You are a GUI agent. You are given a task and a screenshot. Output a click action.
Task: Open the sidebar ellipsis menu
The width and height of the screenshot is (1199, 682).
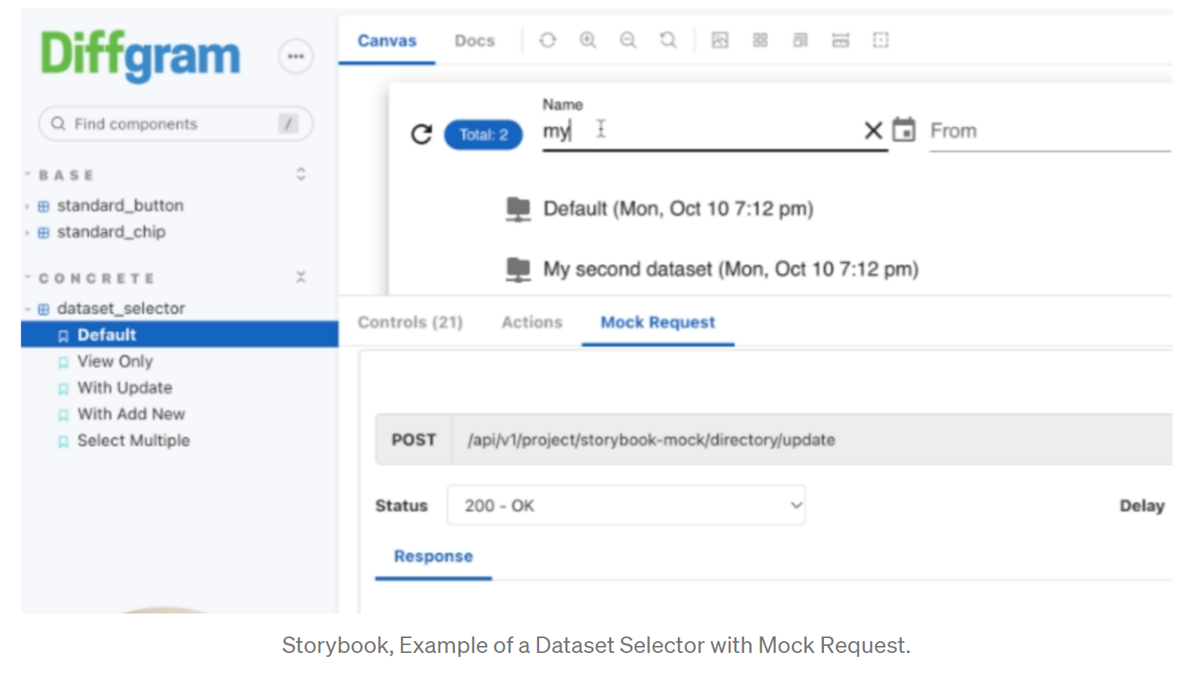296,57
